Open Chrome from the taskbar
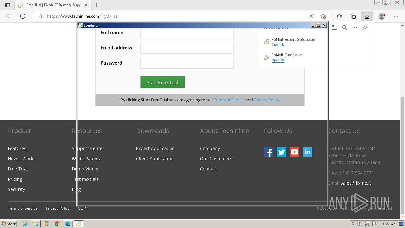The height and width of the screenshot is (228, 405). tap(57, 224)
